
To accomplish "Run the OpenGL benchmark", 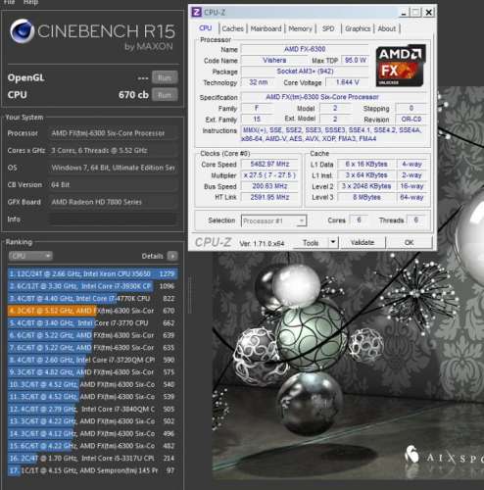I will click(165, 77).
